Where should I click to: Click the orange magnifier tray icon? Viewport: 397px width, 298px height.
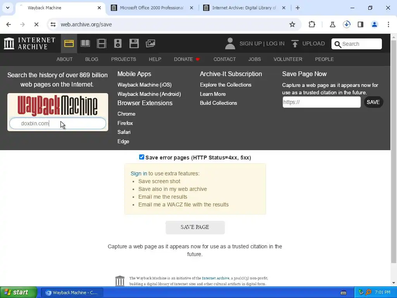coord(368,292)
